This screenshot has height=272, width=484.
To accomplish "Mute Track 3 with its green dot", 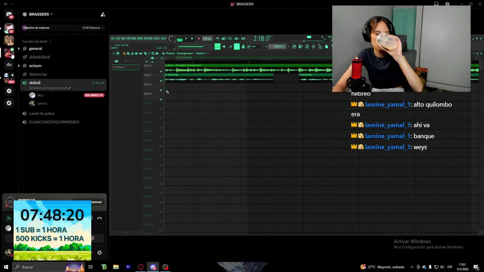I will point(161,90).
